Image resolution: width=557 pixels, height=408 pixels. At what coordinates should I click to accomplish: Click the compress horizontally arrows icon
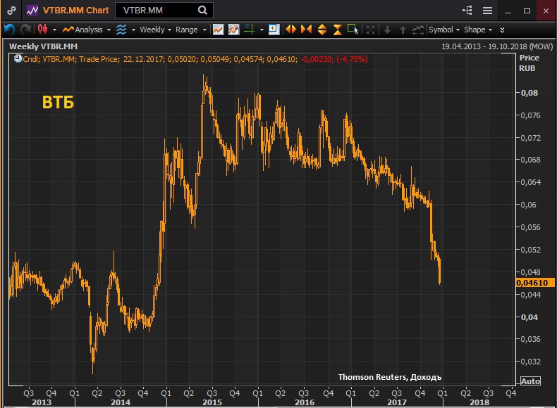click(306, 30)
